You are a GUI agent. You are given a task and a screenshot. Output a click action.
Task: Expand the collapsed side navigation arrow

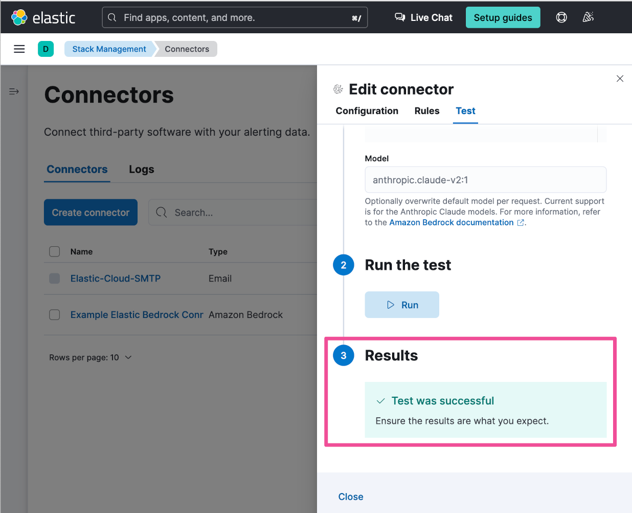[x=14, y=92]
